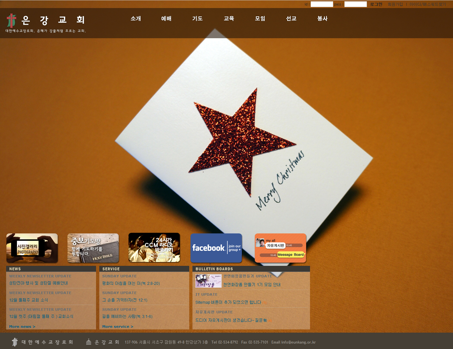The image size is (453, 349).
Task: Select the 선교 menu item
Action: (291, 19)
